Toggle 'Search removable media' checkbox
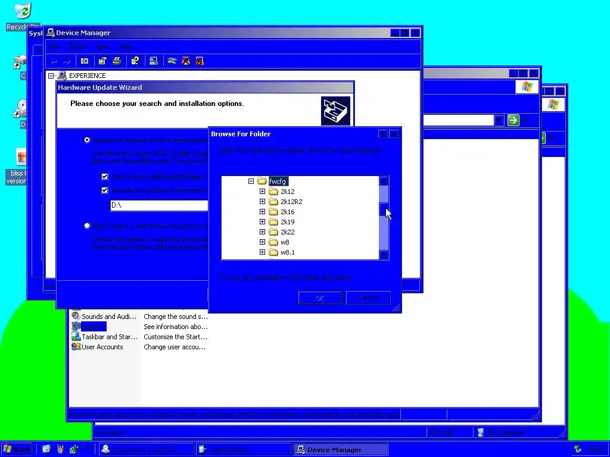The image size is (610, 457). 105,176
